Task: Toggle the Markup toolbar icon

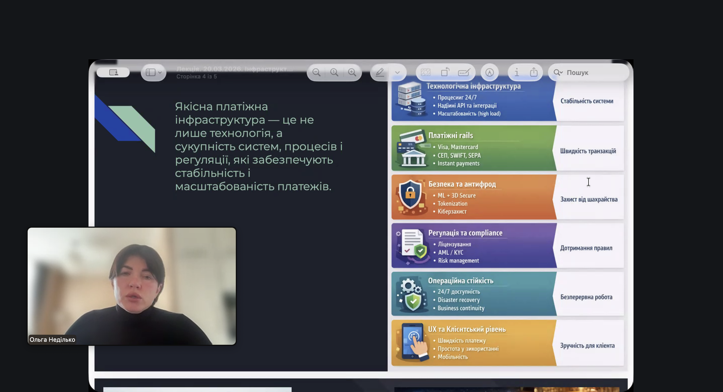Action: pos(489,72)
